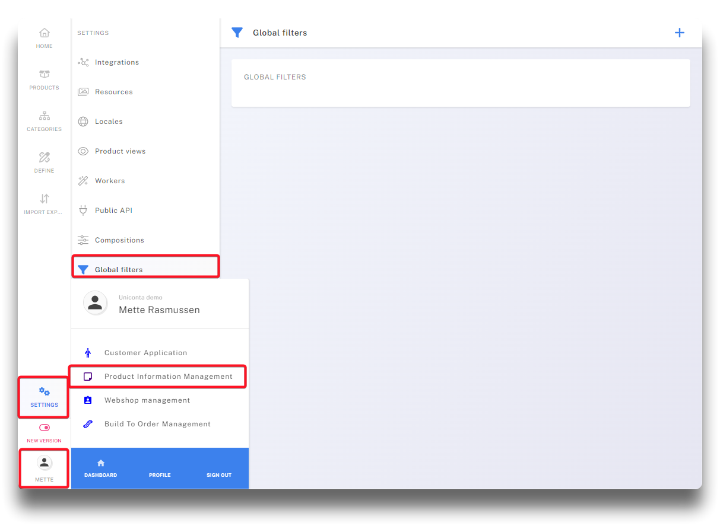Image resolution: width=720 pixels, height=526 pixels.
Task: Open the Products section icon
Action: pyautogui.click(x=44, y=75)
